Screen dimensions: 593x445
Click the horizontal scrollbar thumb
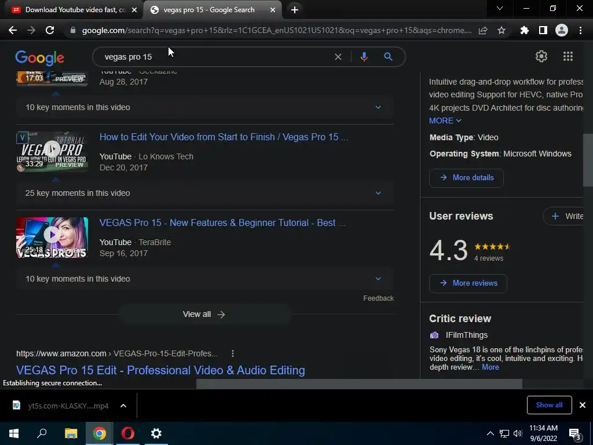[359, 384]
